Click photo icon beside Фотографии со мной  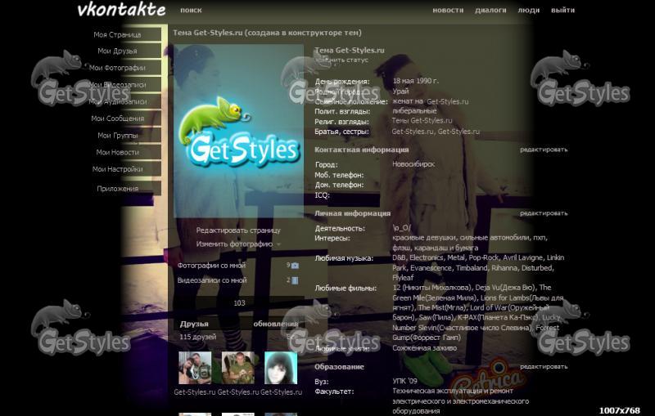tap(295, 266)
